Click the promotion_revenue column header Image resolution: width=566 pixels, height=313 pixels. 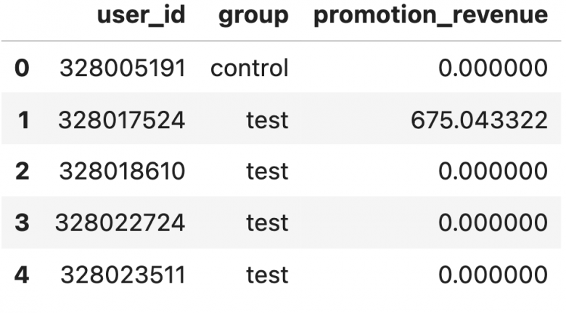point(430,17)
